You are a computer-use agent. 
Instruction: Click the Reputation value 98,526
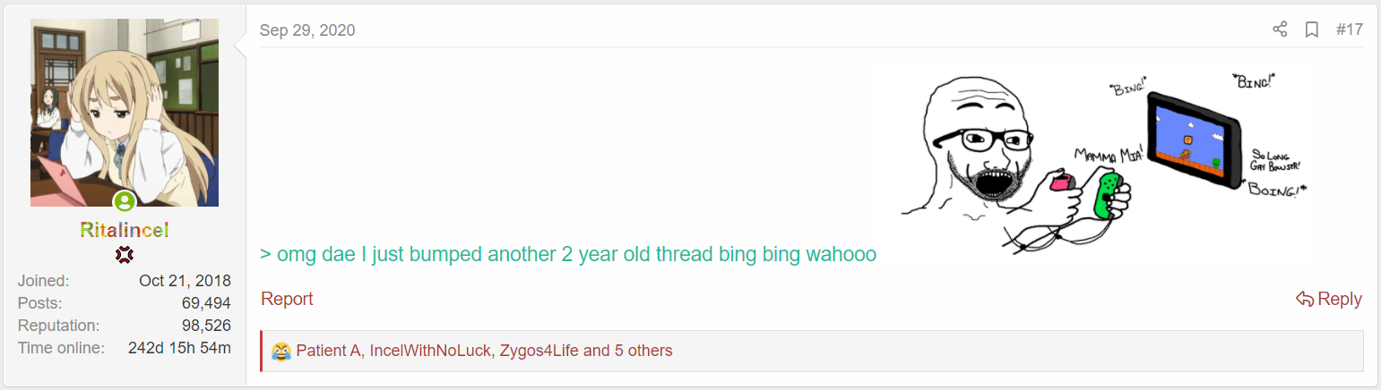205,326
